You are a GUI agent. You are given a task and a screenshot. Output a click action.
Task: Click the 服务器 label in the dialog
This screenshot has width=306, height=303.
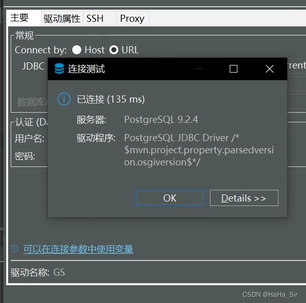[x=91, y=120]
